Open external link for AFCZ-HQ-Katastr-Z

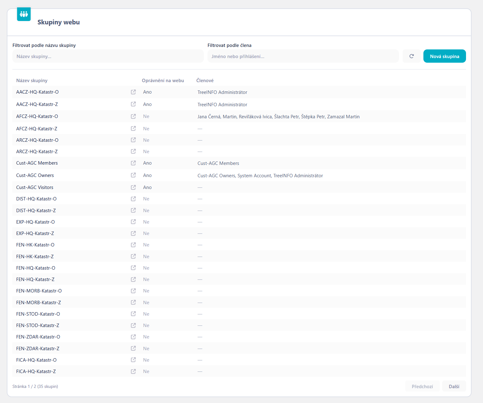click(x=133, y=128)
